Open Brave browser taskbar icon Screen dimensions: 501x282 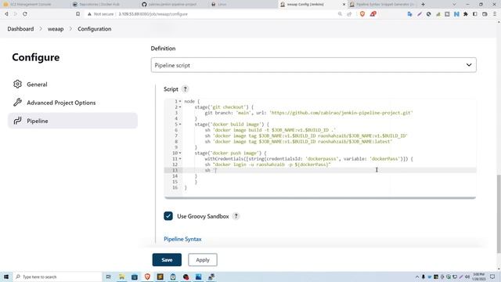147,277
